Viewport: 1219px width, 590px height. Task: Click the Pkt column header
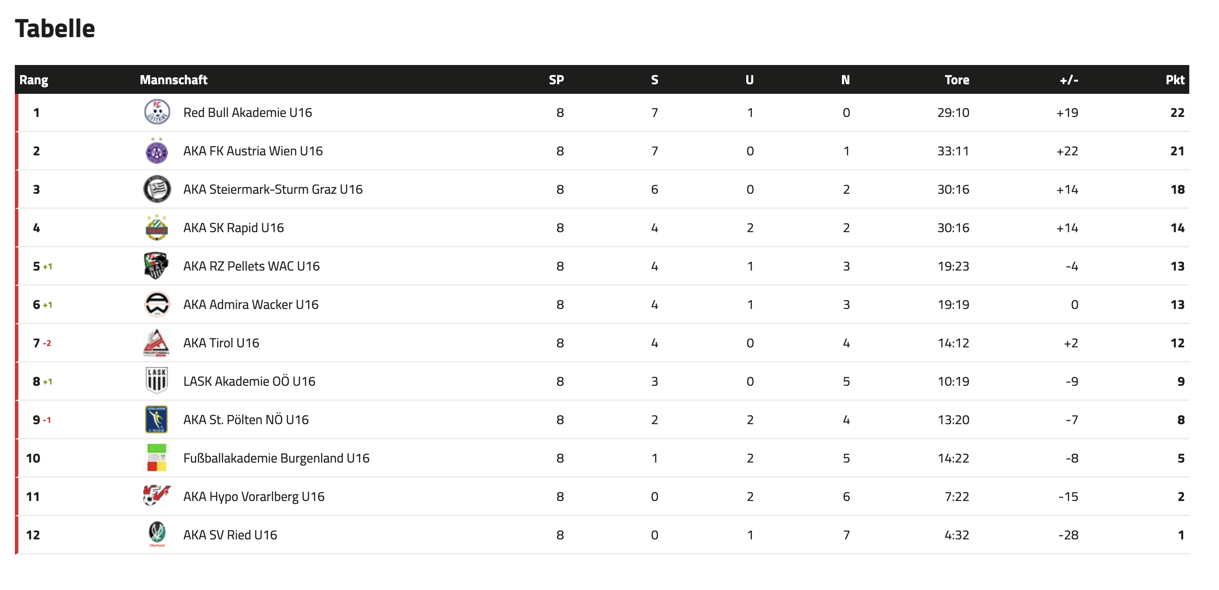coord(1174,80)
